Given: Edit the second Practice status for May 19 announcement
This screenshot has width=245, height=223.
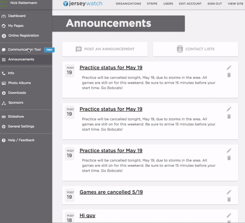Looking at the screenshot, I should pos(229,109).
